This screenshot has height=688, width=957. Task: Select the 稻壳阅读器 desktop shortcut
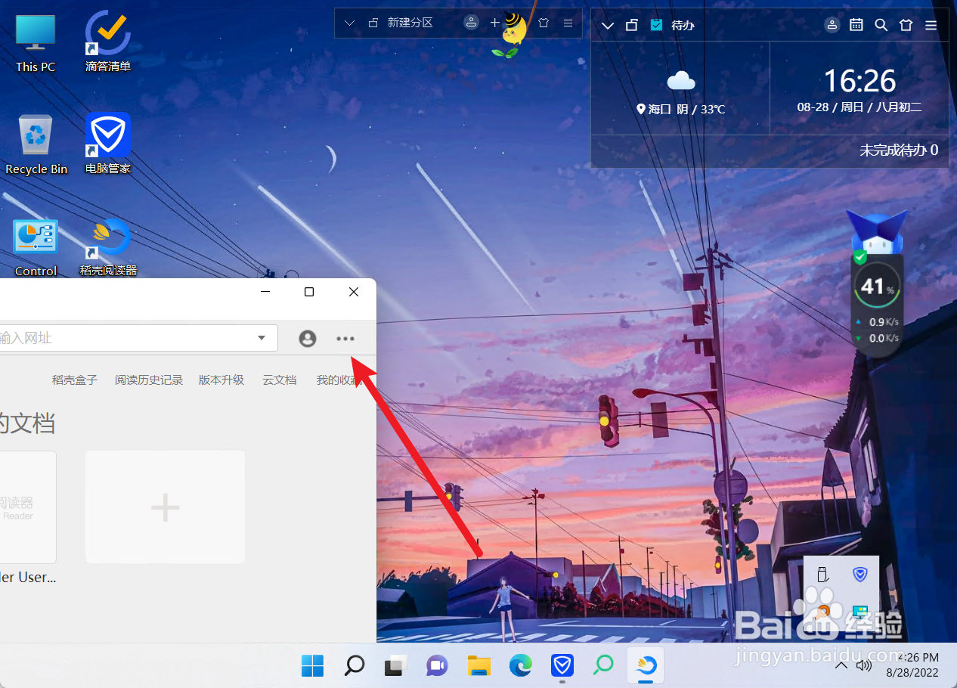pos(108,246)
